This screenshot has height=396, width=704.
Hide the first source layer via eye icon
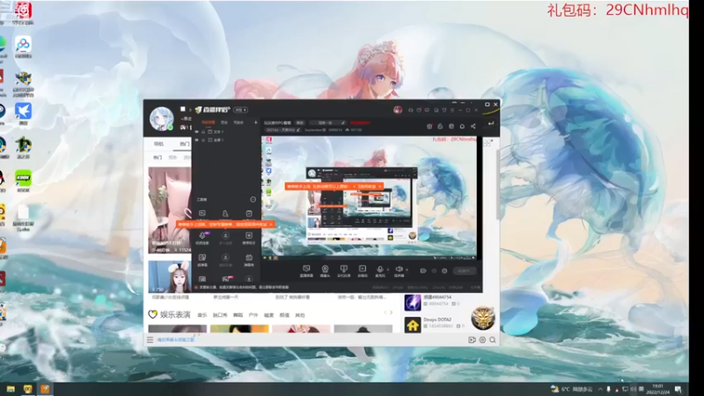196,131
